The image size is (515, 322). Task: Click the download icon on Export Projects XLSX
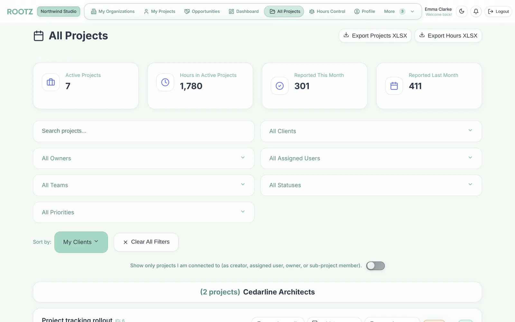pyautogui.click(x=346, y=35)
